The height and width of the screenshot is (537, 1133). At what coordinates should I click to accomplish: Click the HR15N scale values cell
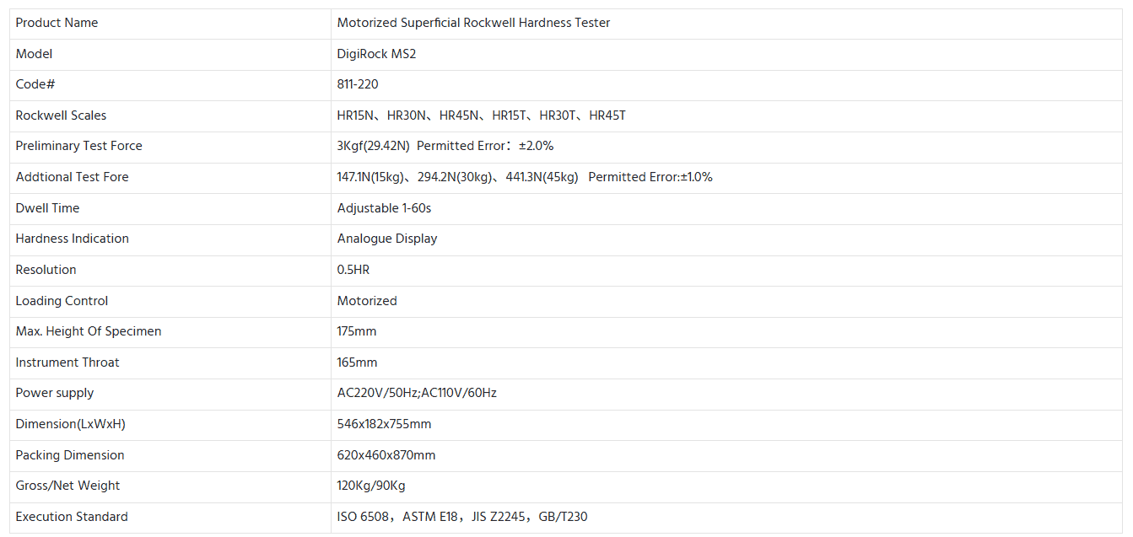click(481, 115)
